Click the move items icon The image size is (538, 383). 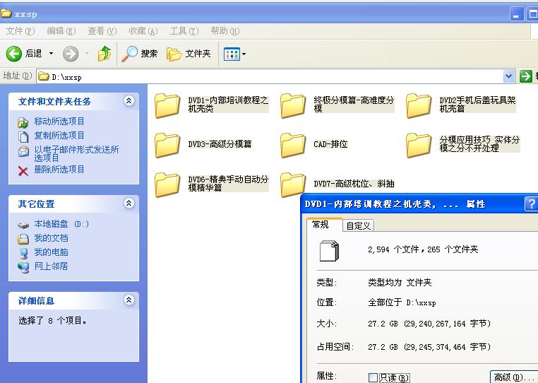(23, 122)
